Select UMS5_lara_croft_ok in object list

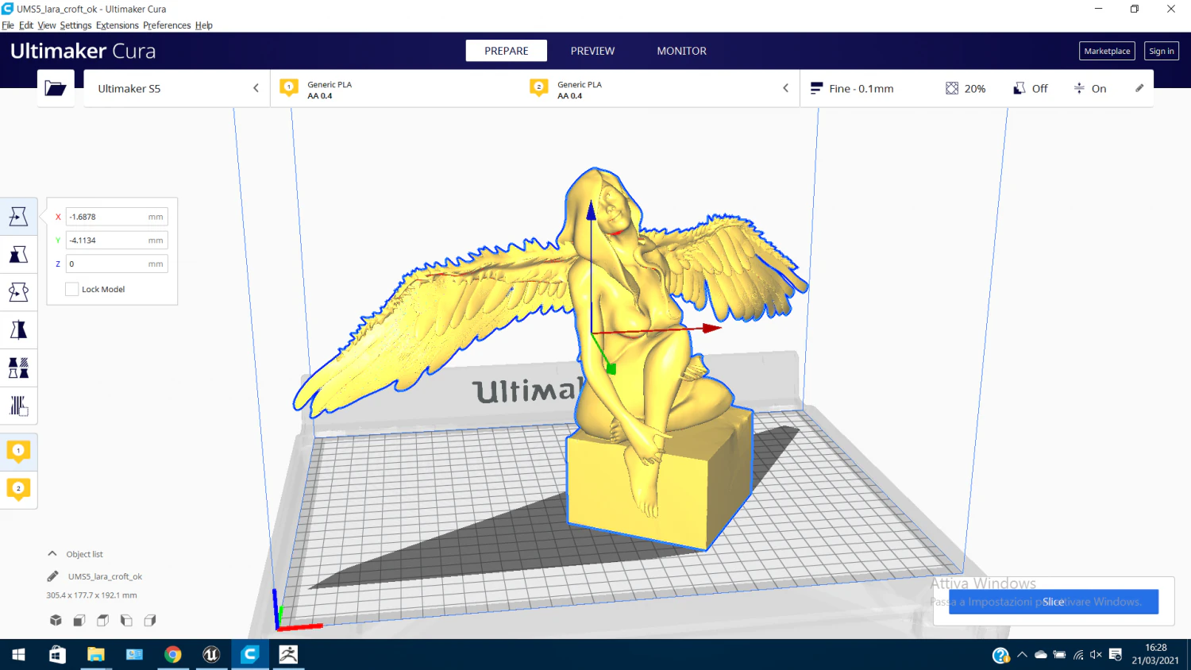105,576
